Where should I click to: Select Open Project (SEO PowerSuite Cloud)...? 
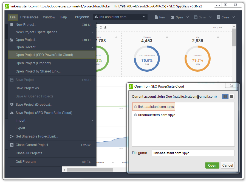pyautogui.click(x=52, y=55)
